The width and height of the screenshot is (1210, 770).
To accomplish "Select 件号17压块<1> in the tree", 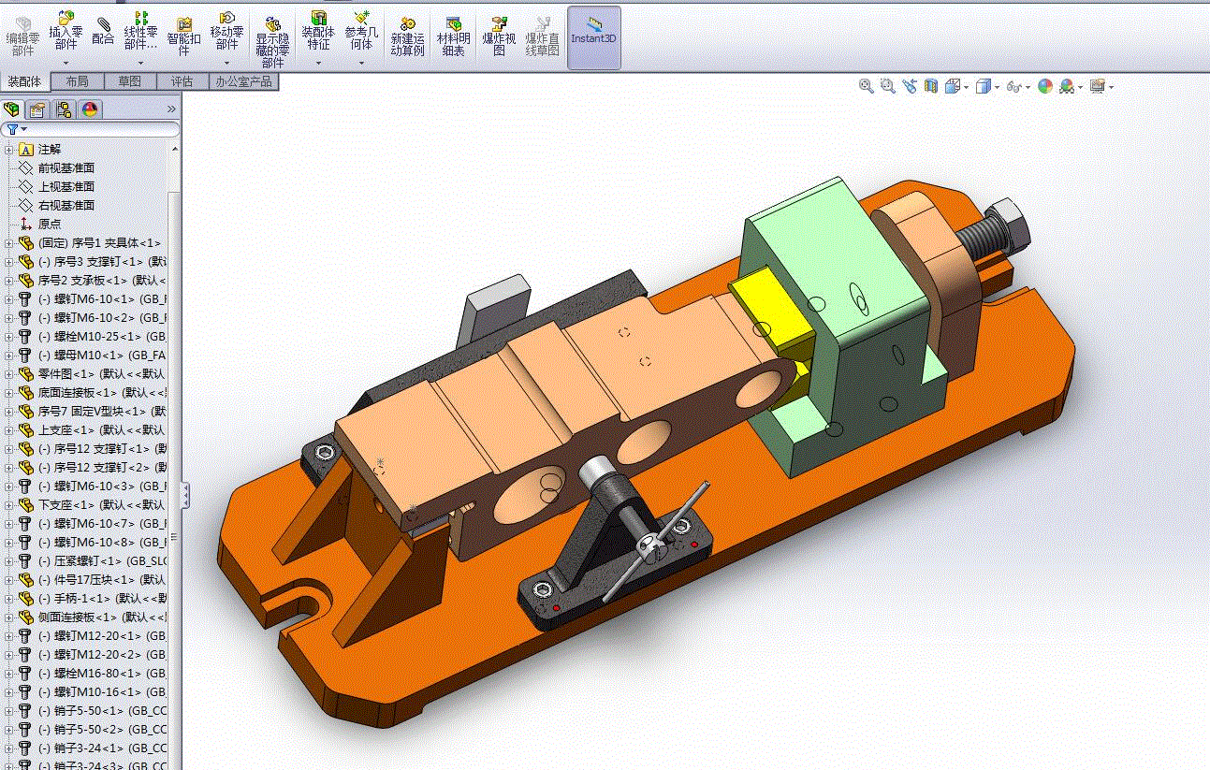I will [x=102, y=579].
